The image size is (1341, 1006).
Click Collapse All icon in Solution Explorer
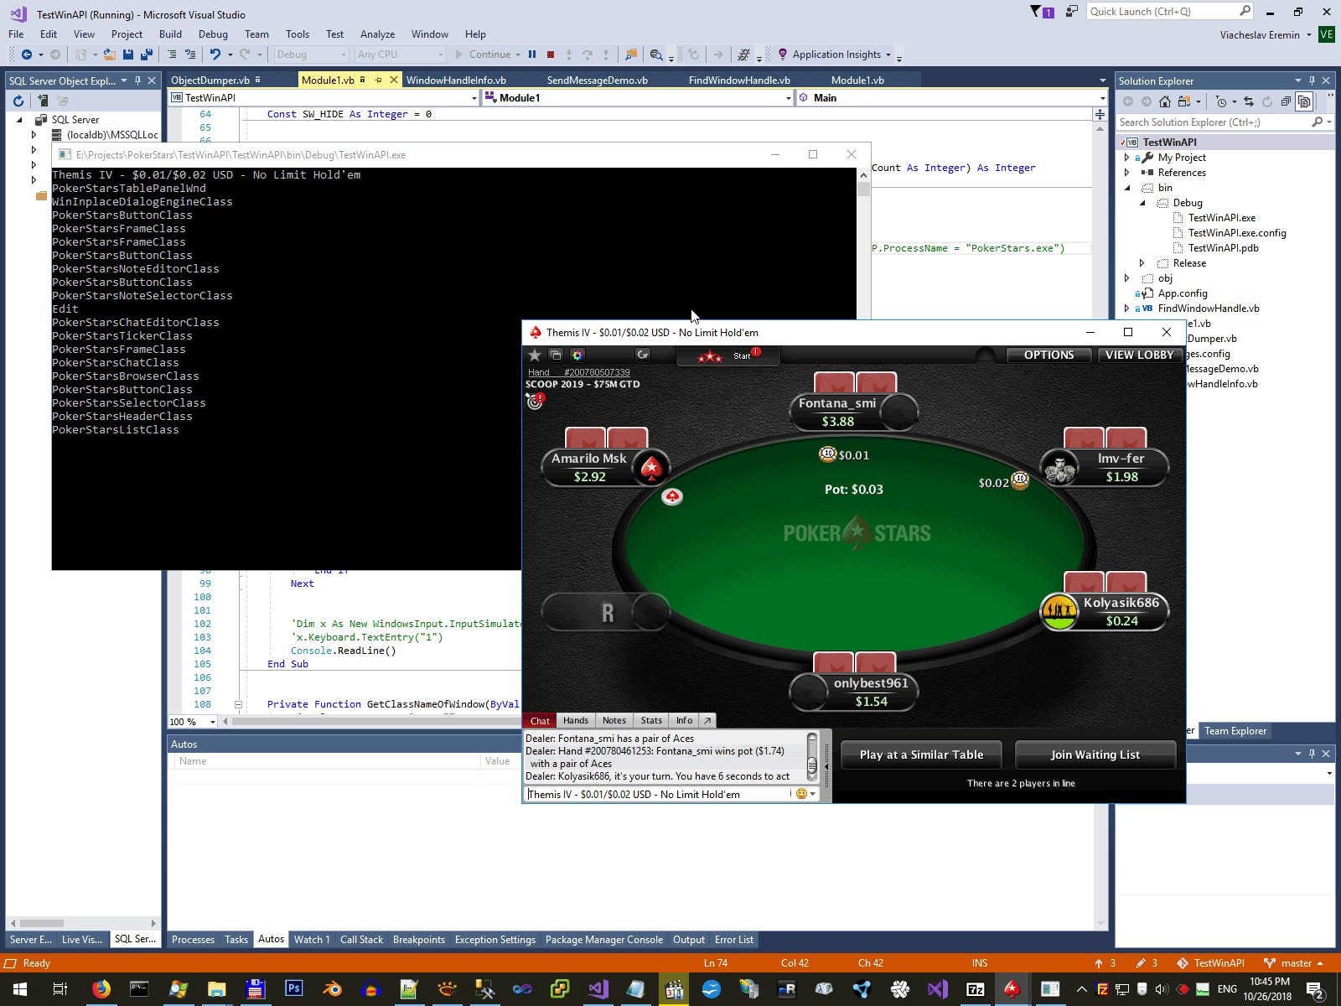[1286, 101]
